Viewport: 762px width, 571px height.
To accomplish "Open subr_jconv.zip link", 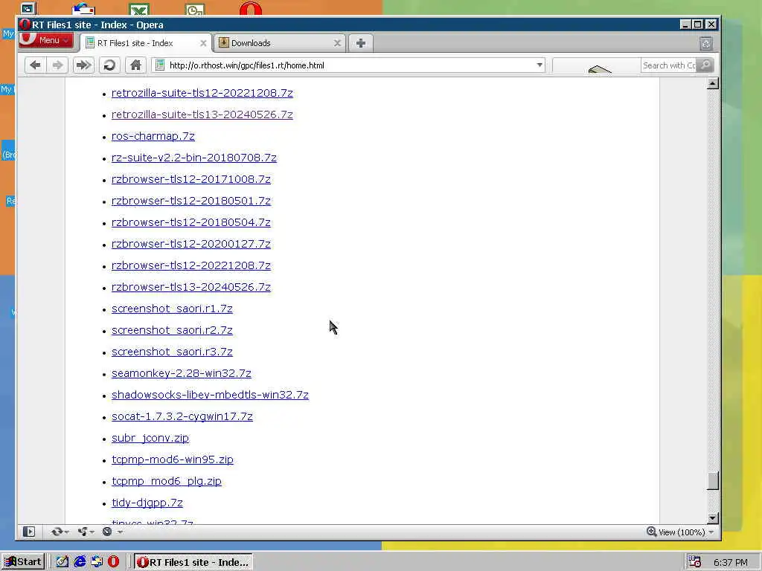I will coord(150,438).
